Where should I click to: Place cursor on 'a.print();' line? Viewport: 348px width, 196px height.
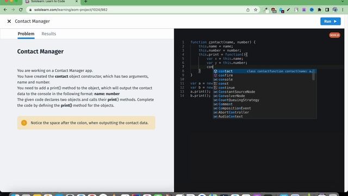[200, 92]
